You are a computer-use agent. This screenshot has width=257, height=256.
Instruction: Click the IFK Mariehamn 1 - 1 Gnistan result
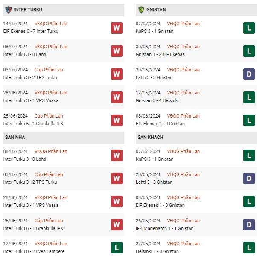(x=164, y=228)
